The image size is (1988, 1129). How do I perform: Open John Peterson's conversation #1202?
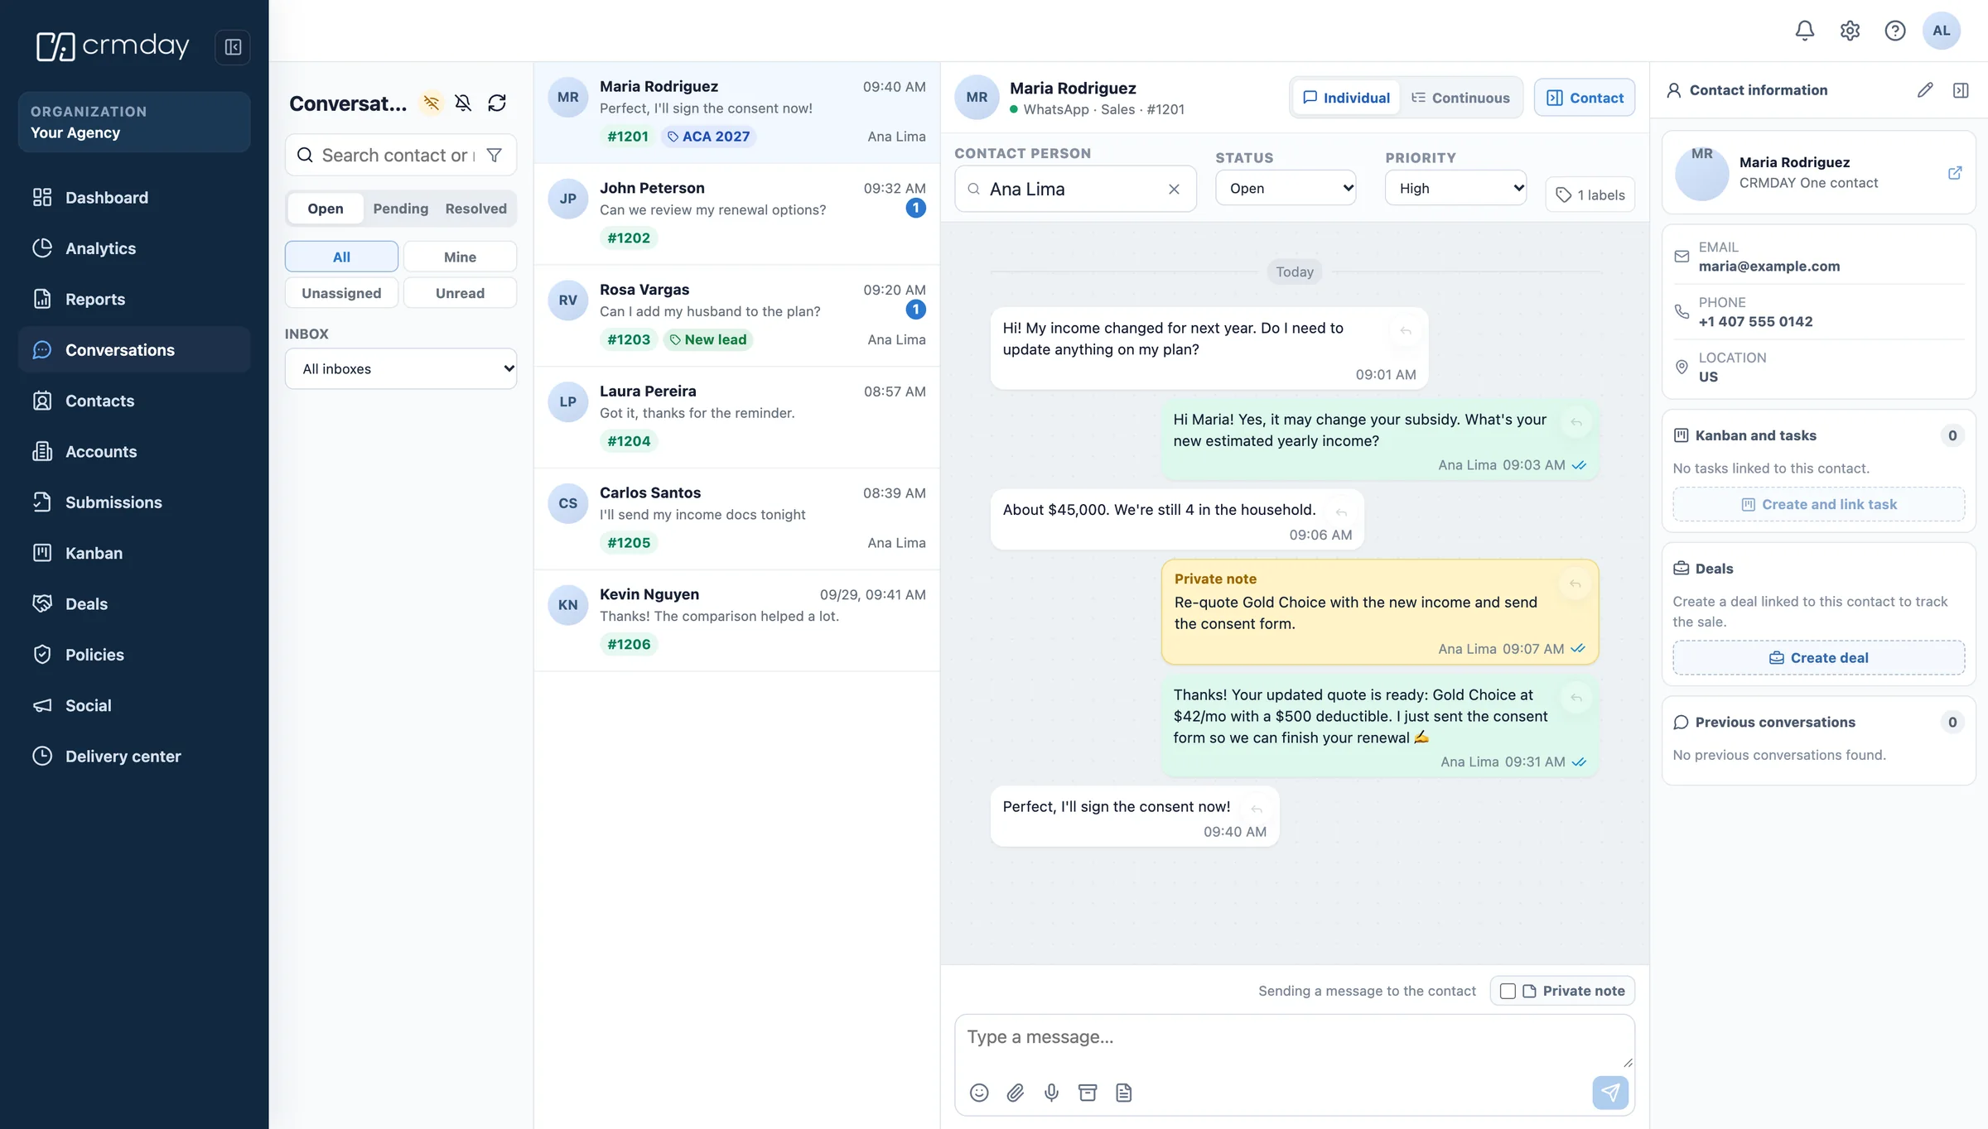(x=736, y=214)
